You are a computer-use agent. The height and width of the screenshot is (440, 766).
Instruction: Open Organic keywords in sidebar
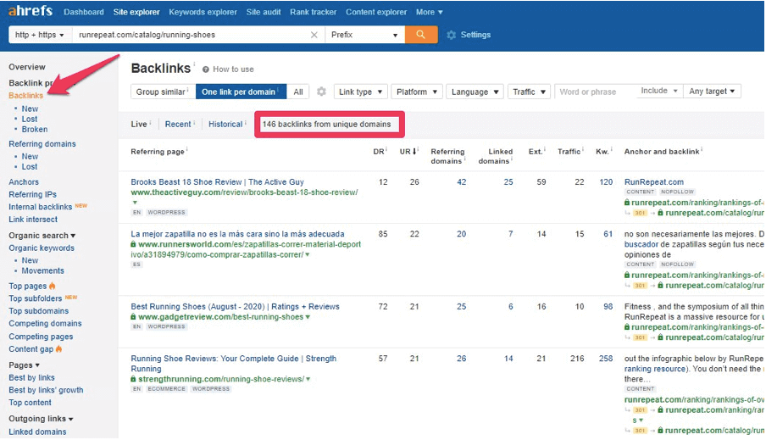point(42,248)
